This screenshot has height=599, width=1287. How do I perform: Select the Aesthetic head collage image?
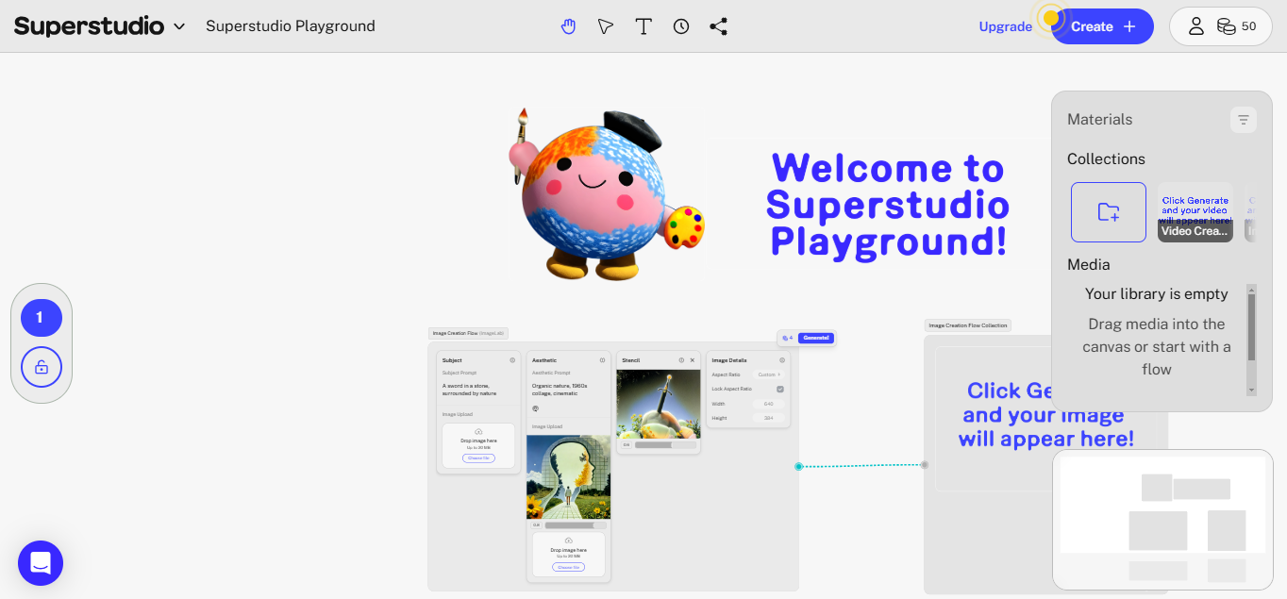(568, 477)
